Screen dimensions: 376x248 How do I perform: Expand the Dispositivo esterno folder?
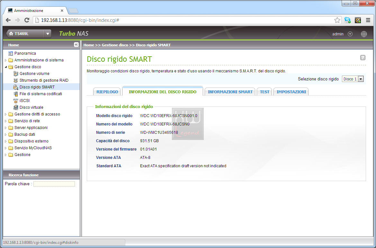click(6, 141)
